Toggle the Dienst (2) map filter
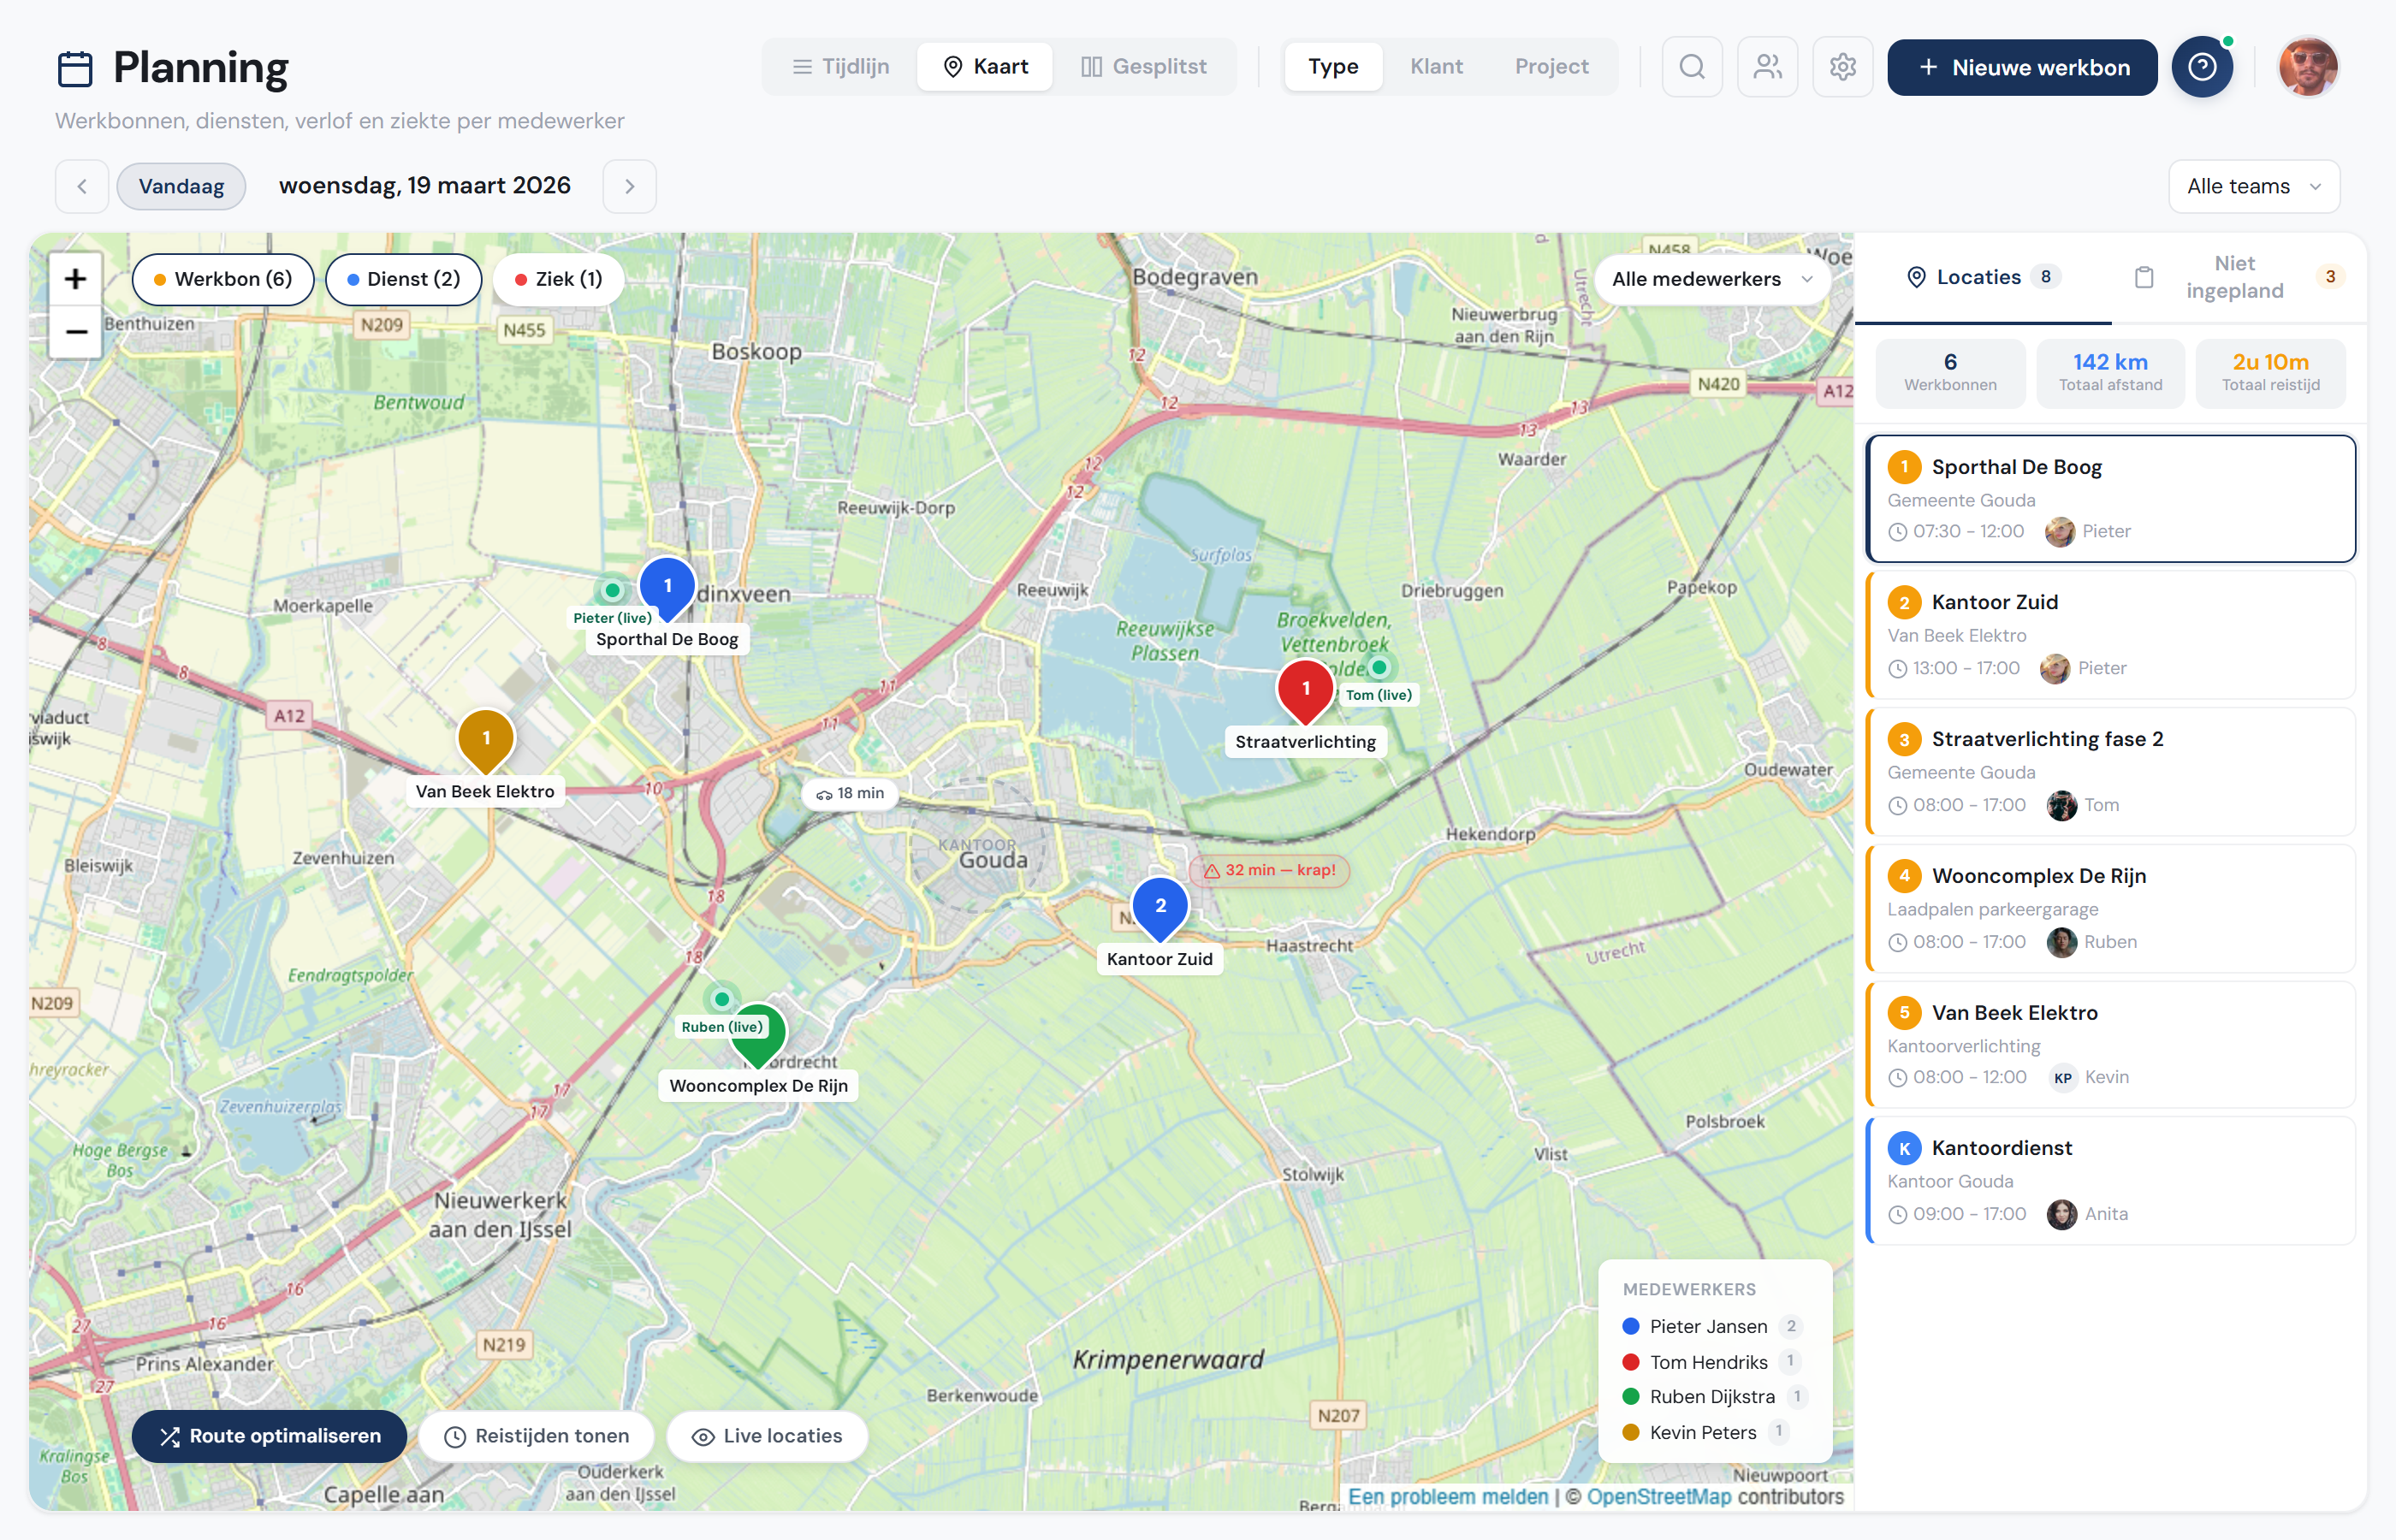The width and height of the screenshot is (2396, 1540). pos(403,279)
